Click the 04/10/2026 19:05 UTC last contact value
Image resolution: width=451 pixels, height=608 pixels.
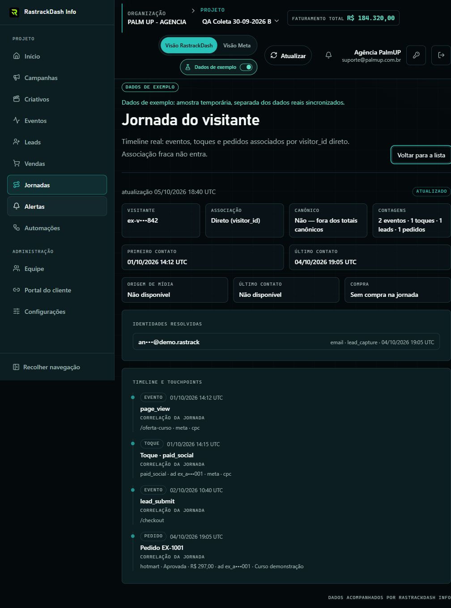(325, 262)
